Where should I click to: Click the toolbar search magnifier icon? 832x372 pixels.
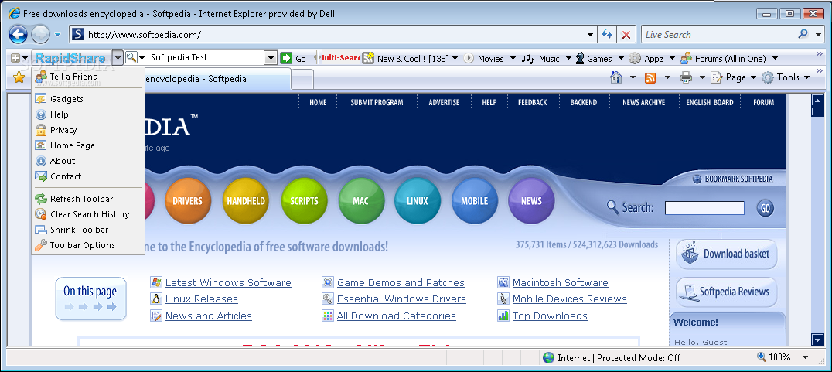(131, 57)
